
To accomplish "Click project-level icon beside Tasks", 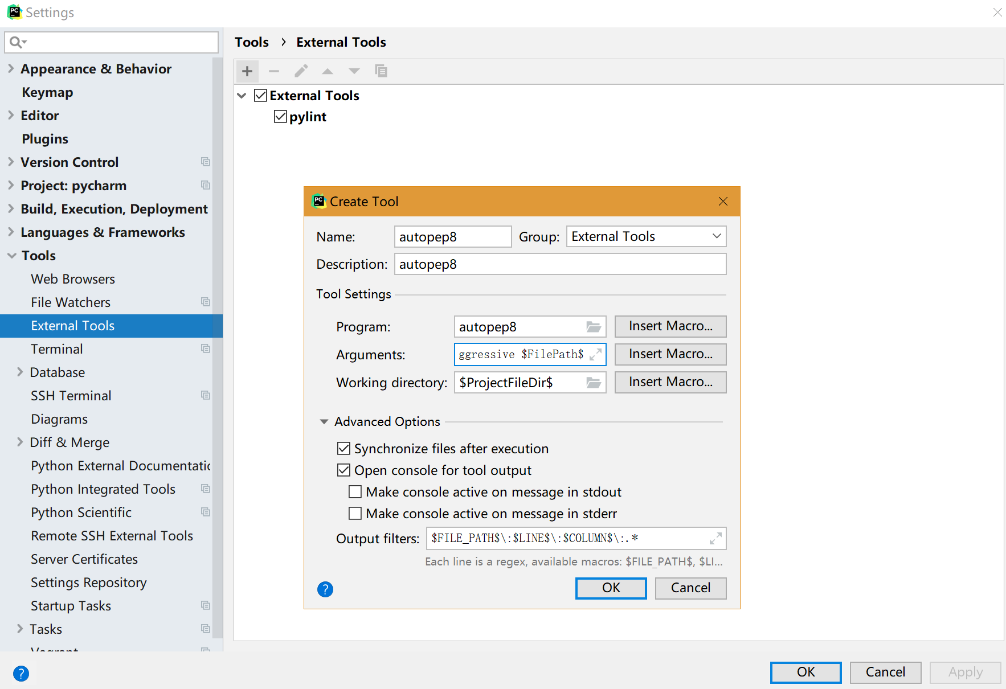I will pyautogui.click(x=206, y=629).
